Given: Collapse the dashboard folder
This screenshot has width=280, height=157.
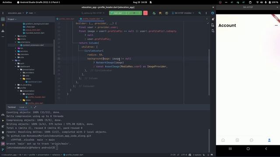Looking at the screenshot, I should coord(16,67).
